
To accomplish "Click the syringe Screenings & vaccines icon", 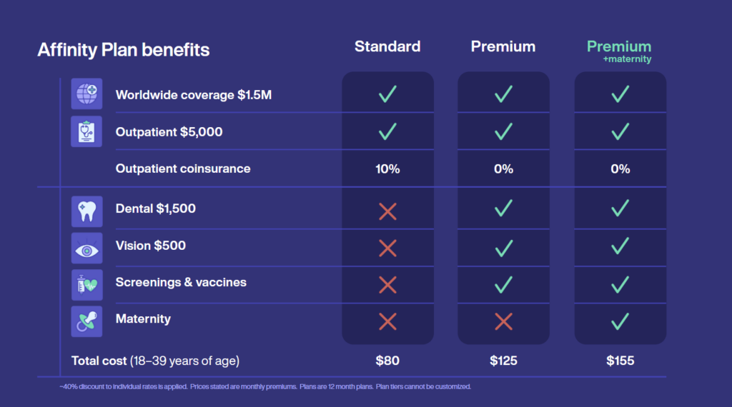I will tap(86, 285).
